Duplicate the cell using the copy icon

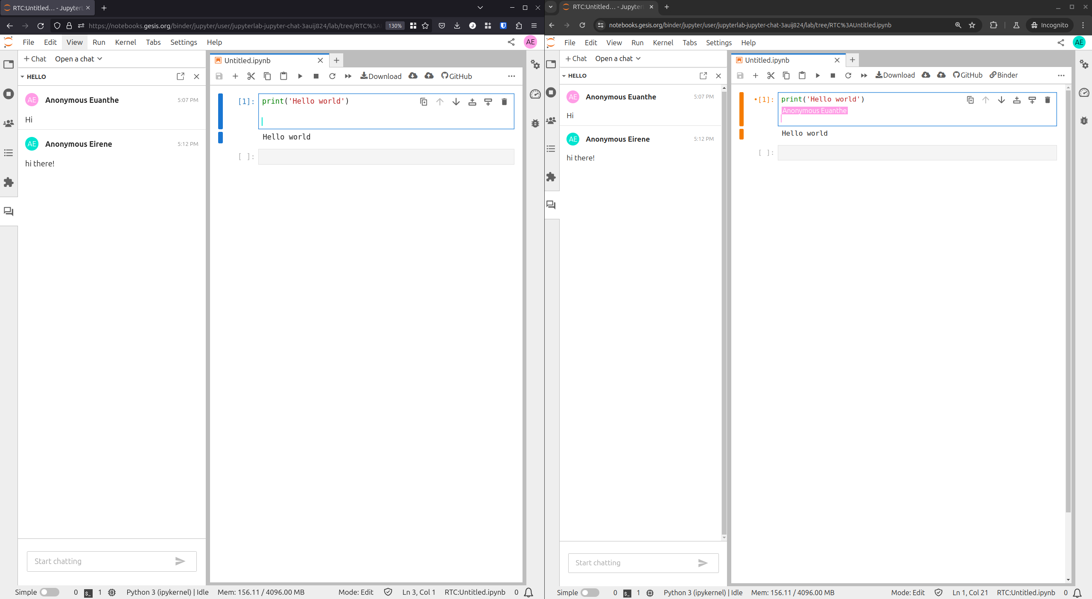423,102
